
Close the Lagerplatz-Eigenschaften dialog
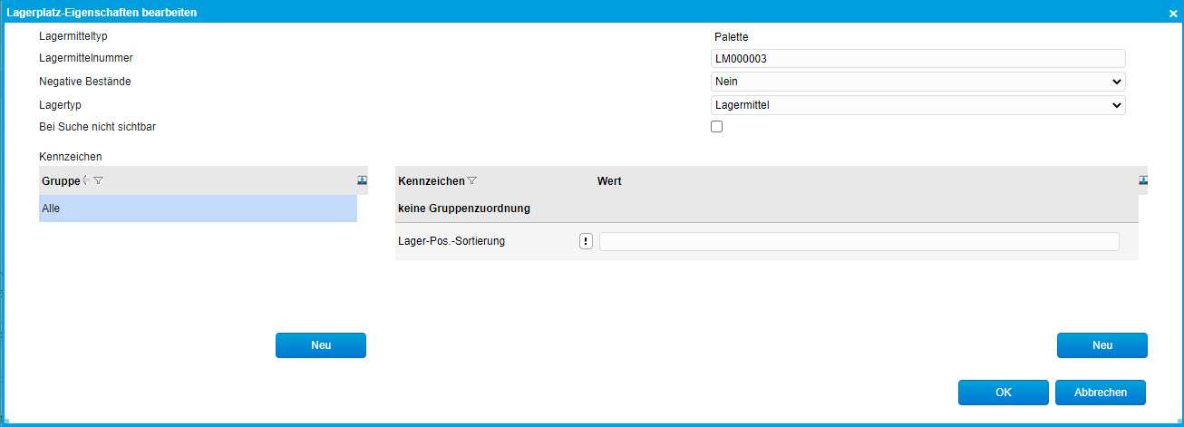(x=1173, y=13)
